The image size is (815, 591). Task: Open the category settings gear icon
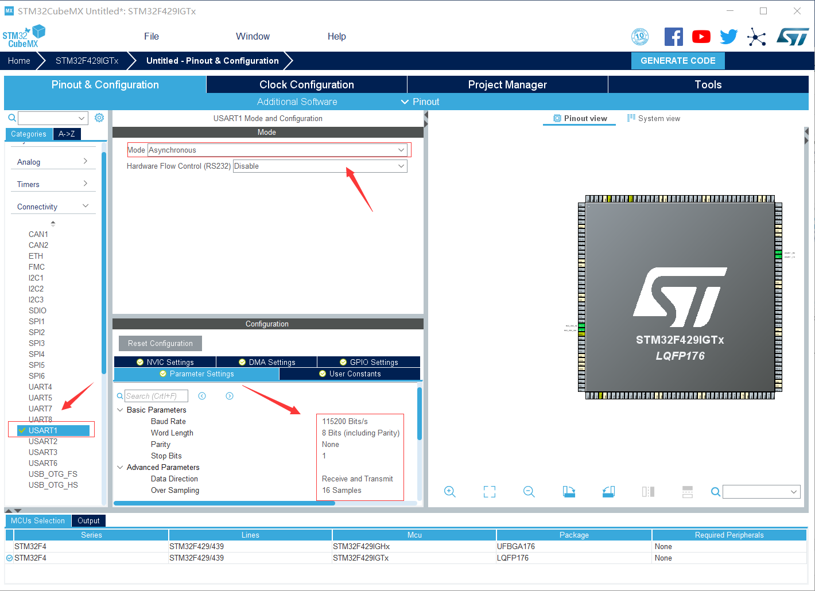pyautogui.click(x=99, y=118)
